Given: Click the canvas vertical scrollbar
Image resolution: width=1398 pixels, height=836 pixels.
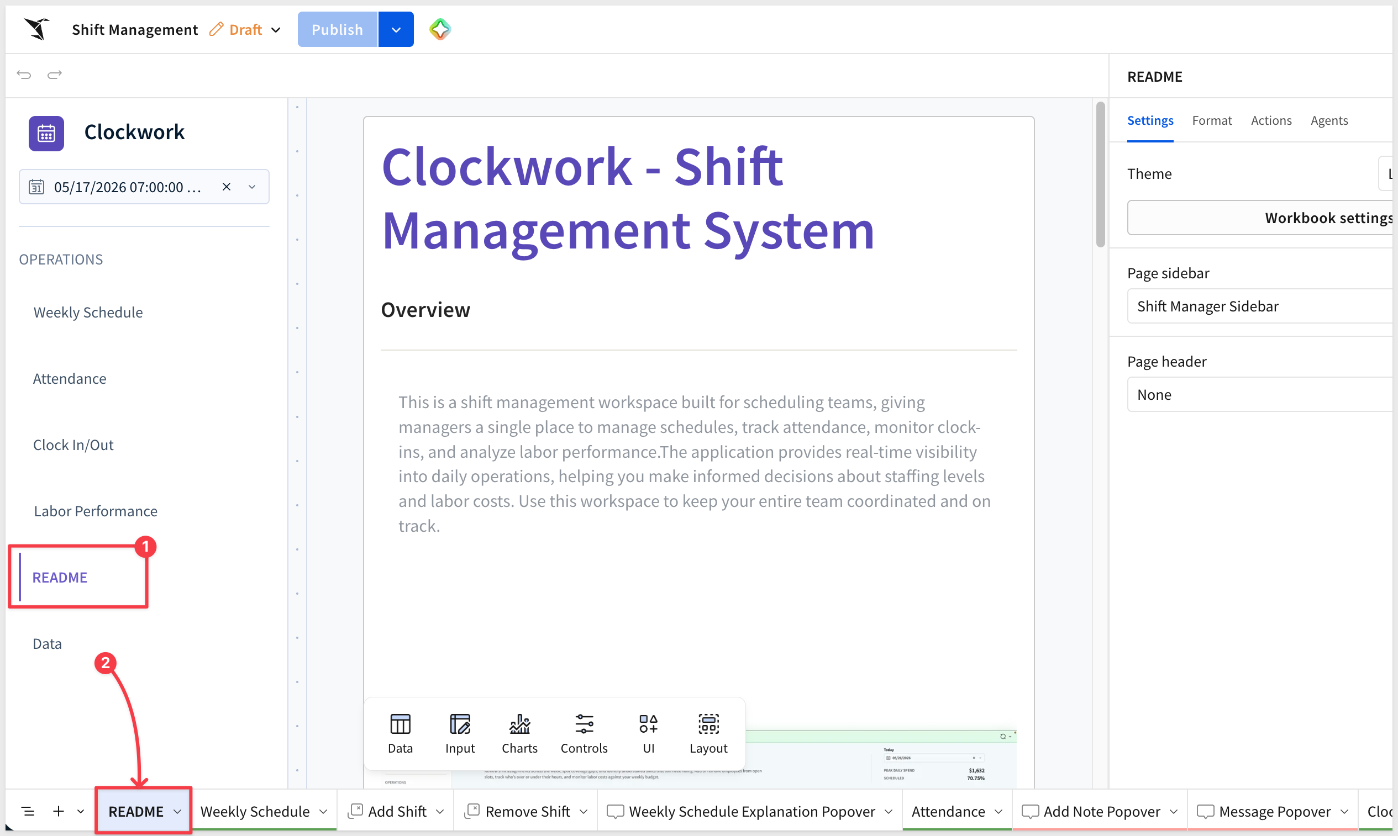Looking at the screenshot, I should 1100,174.
